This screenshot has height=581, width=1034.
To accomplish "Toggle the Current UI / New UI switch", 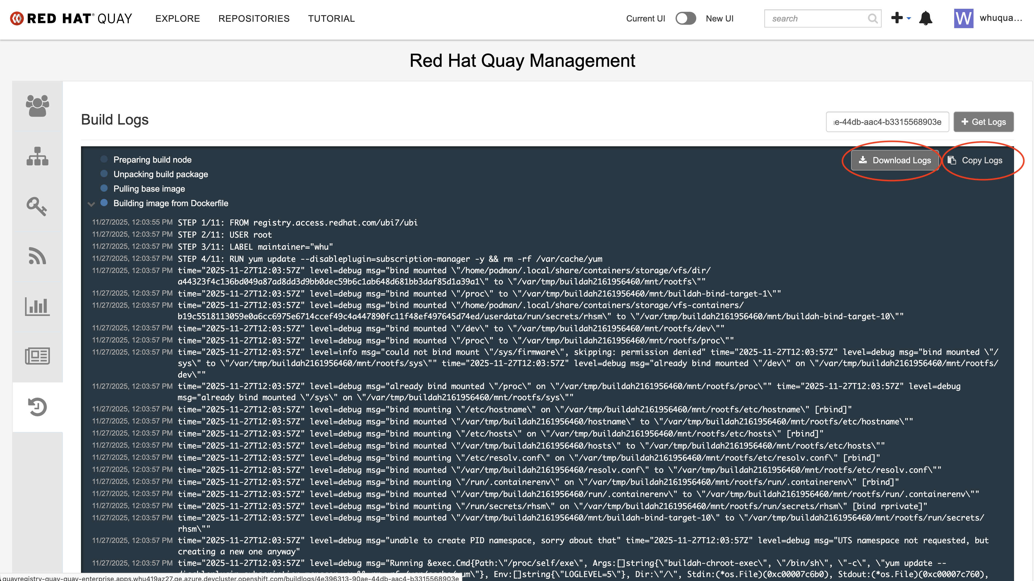I will click(x=686, y=18).
